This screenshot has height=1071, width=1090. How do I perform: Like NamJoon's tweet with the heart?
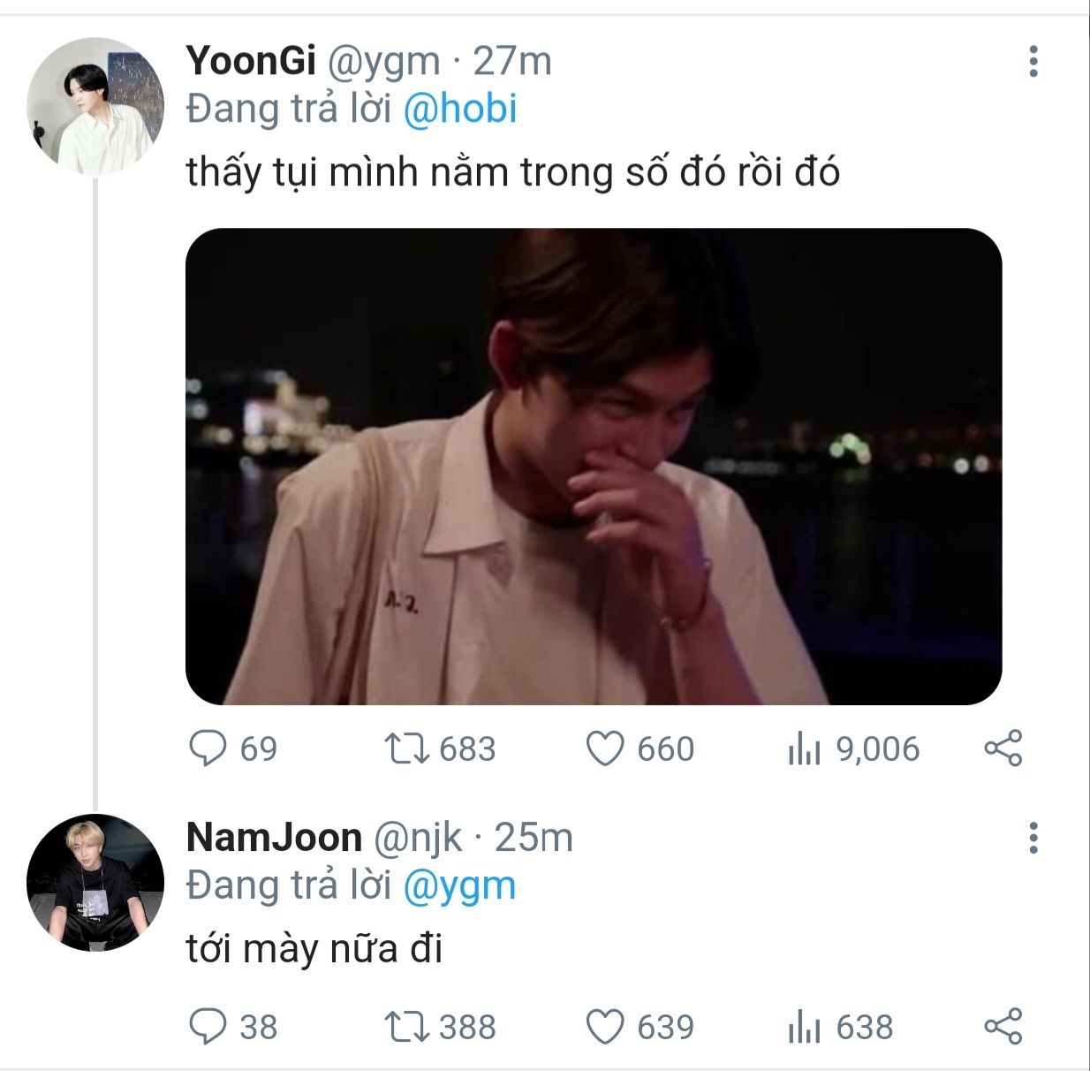point(606,1027)
